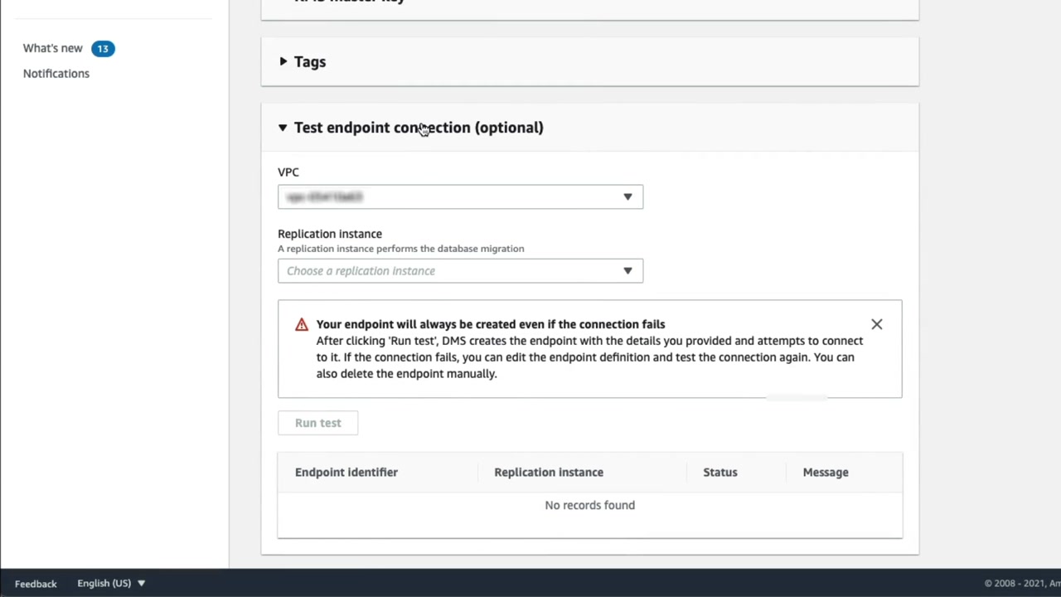Click the Feedback link in footer
Viewport: 1061px width, 597px height.
click(36, 584)
